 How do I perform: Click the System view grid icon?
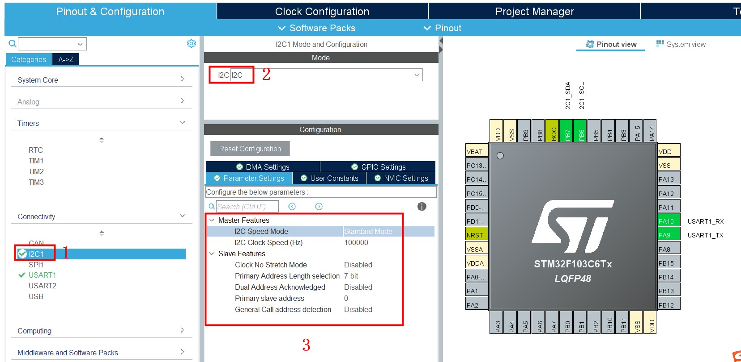point(660,44)
